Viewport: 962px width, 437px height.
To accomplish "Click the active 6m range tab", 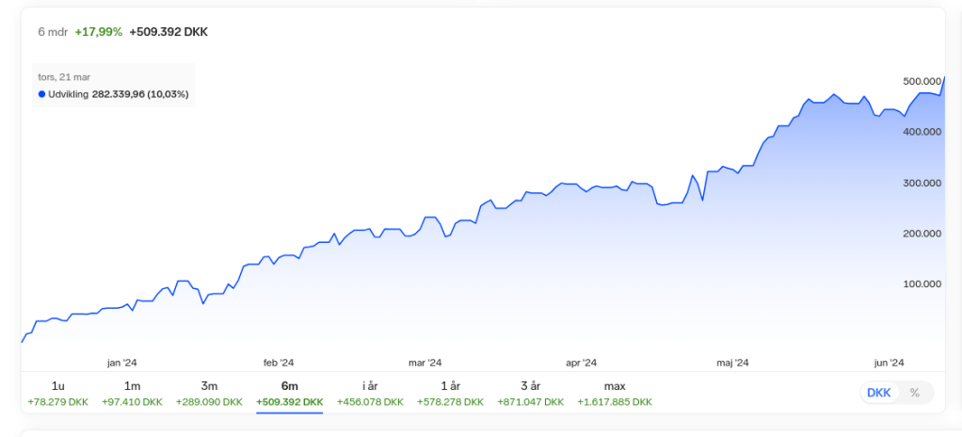I will pos(289,393).
